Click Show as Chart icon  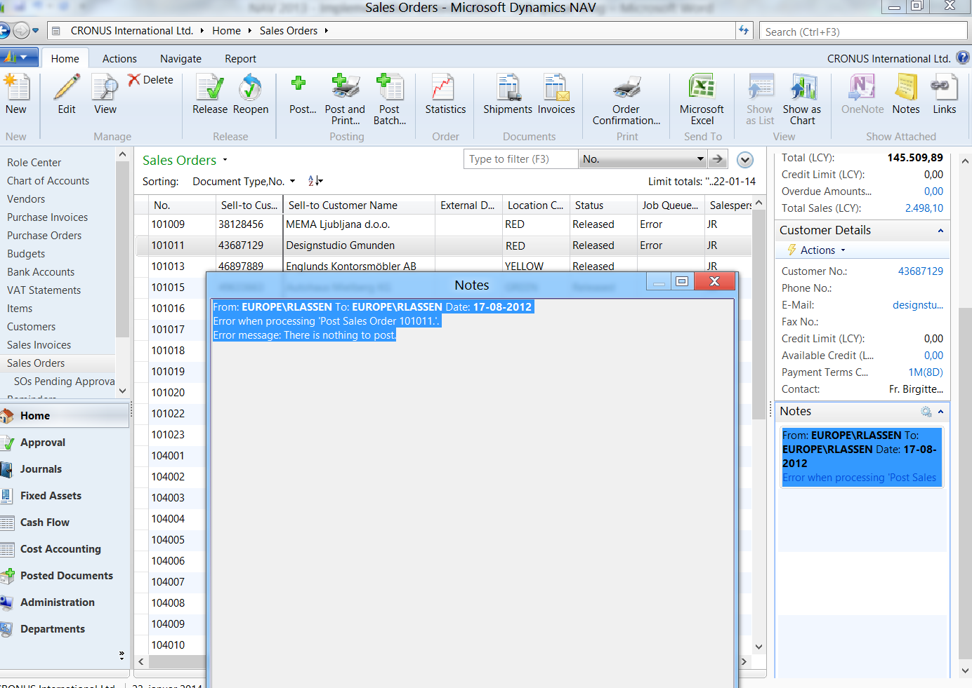[802, 99]
